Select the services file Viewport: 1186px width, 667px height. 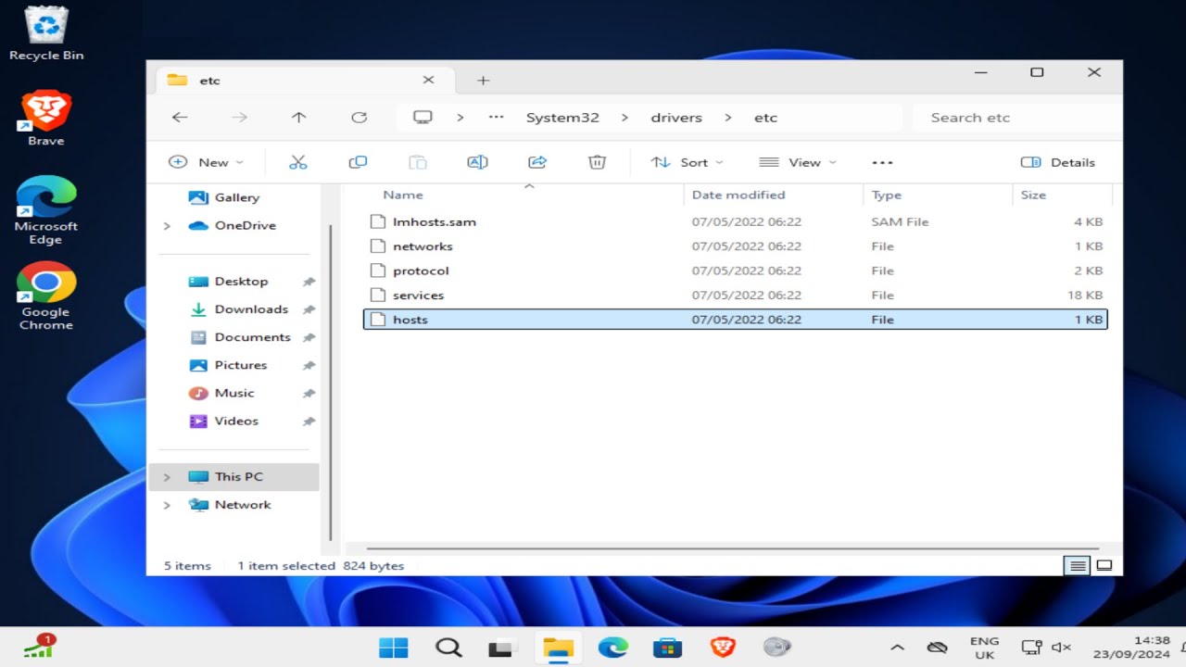pos(736,296)
